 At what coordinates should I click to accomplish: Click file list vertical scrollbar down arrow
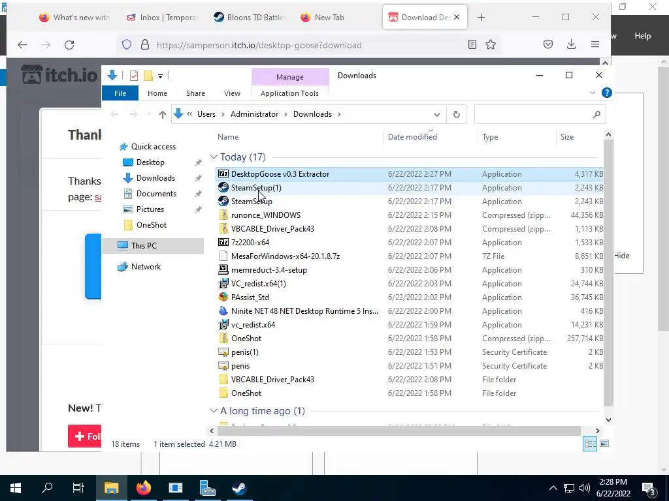tap(608, 419)
